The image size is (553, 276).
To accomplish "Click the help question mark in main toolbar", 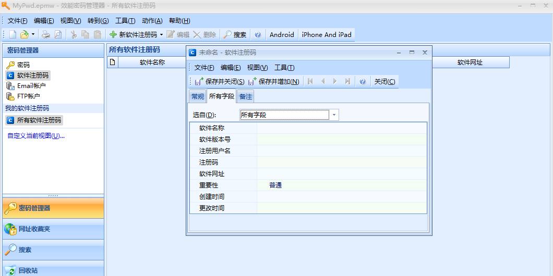I will click(257, 34).
